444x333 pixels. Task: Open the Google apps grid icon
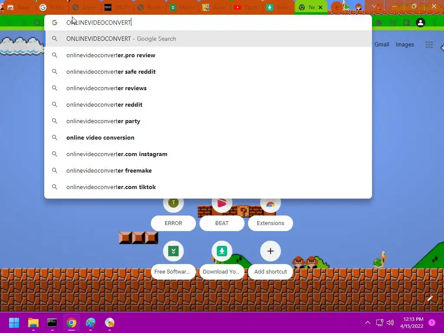[429, 45]
